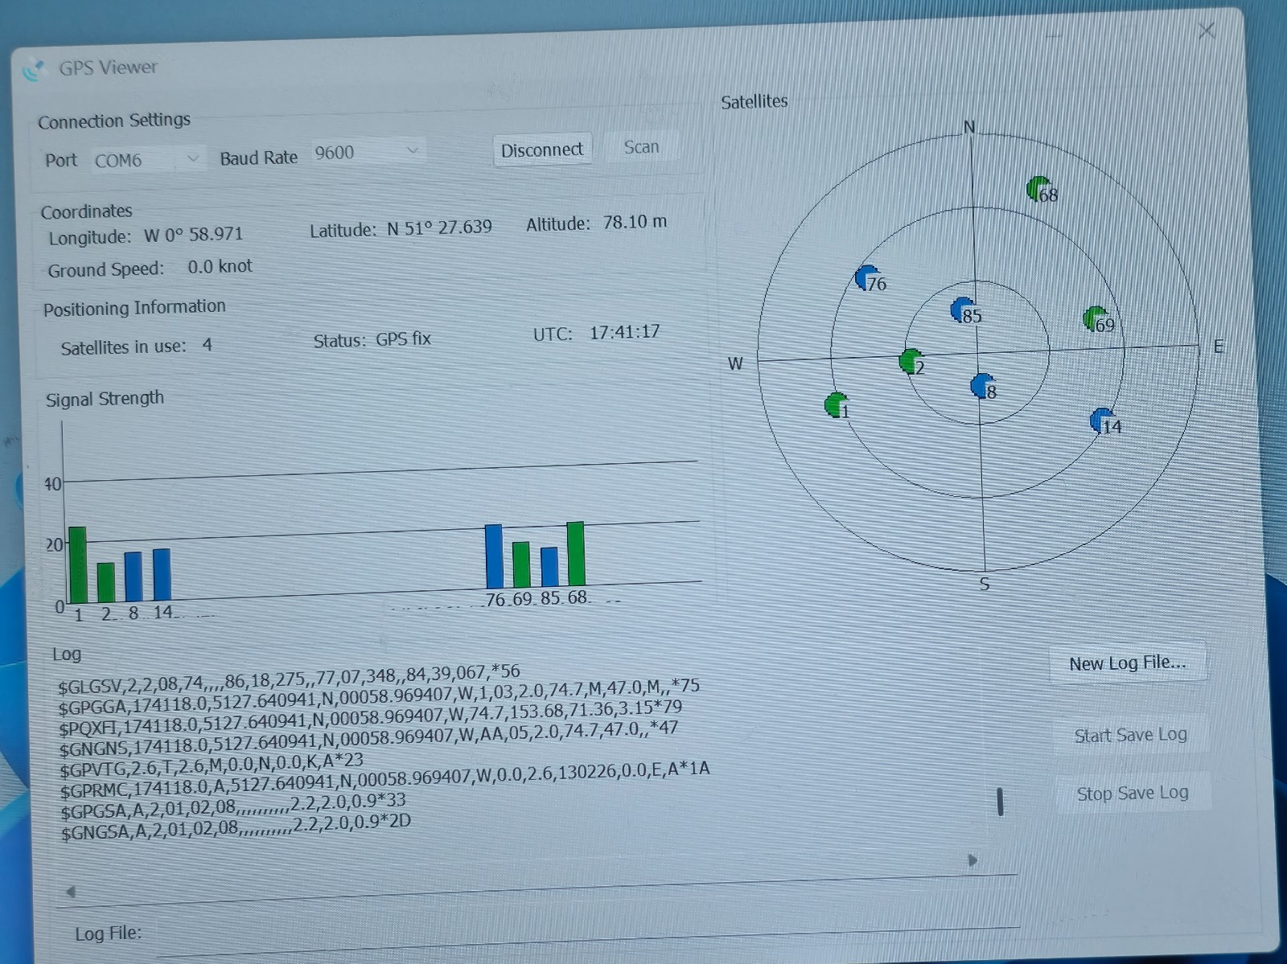
Task: Click the longitude value W 0° 58.971
Action: point(193,235)
